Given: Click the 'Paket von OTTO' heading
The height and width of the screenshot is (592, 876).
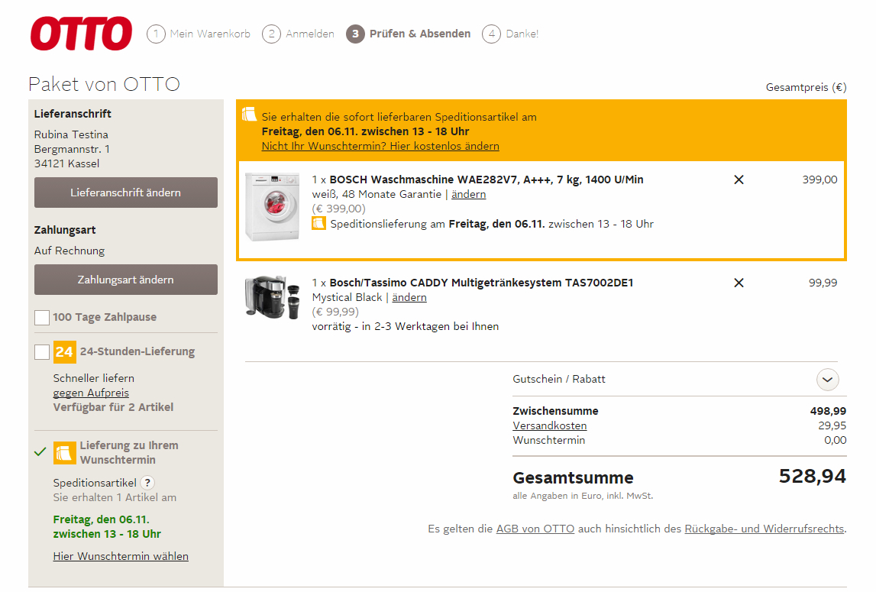Looking at the screenshot, I should pyautogui.click(x=104, y=85).
